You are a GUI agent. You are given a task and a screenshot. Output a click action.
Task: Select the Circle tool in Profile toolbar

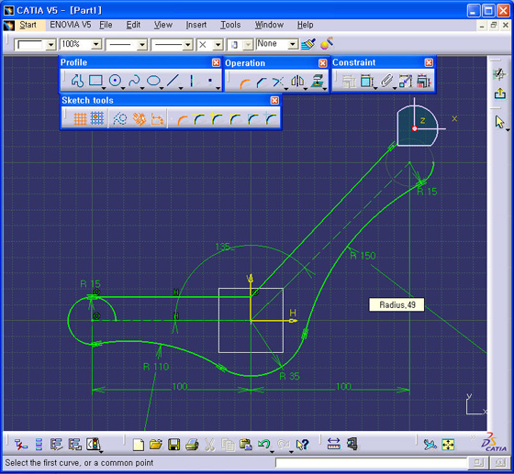click(115, 81)
